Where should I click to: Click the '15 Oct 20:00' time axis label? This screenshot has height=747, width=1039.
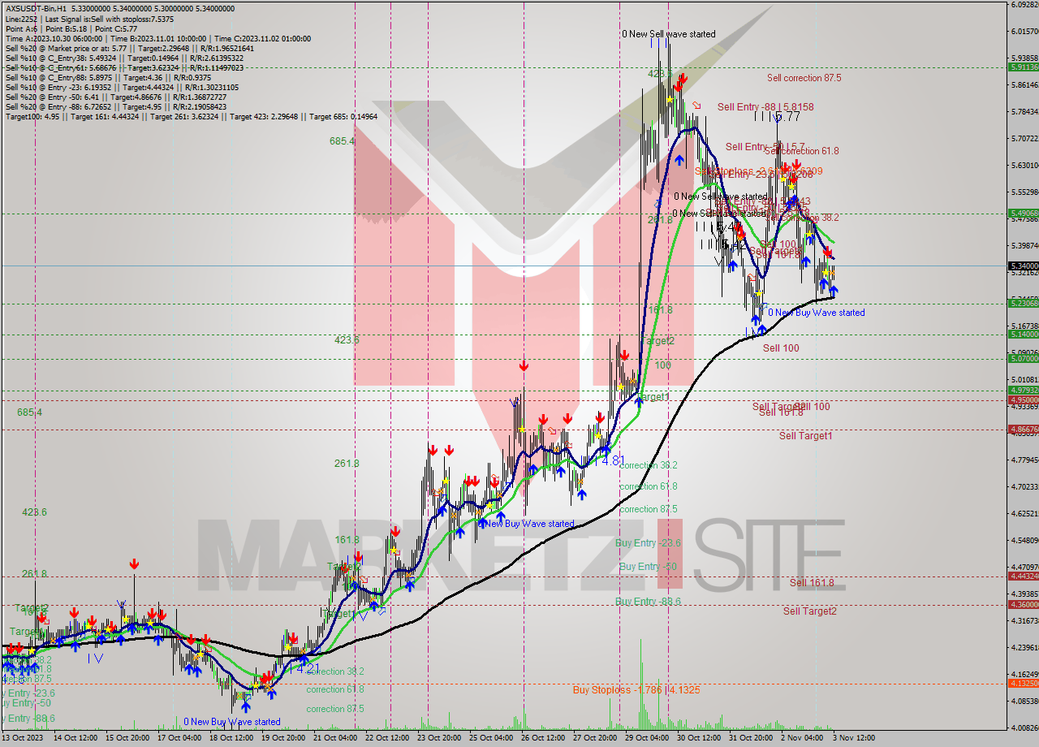tap(127, 738)
